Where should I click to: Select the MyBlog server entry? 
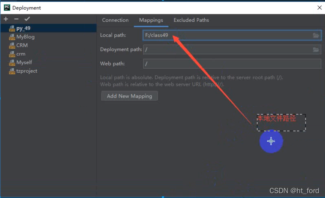(x=48, y=37)
